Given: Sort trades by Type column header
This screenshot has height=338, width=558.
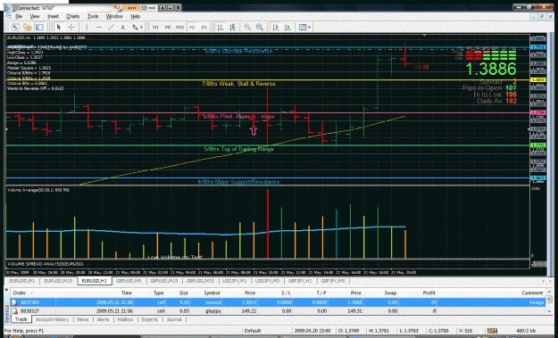Looking at the screenshot, I should (x=159, y=293).
